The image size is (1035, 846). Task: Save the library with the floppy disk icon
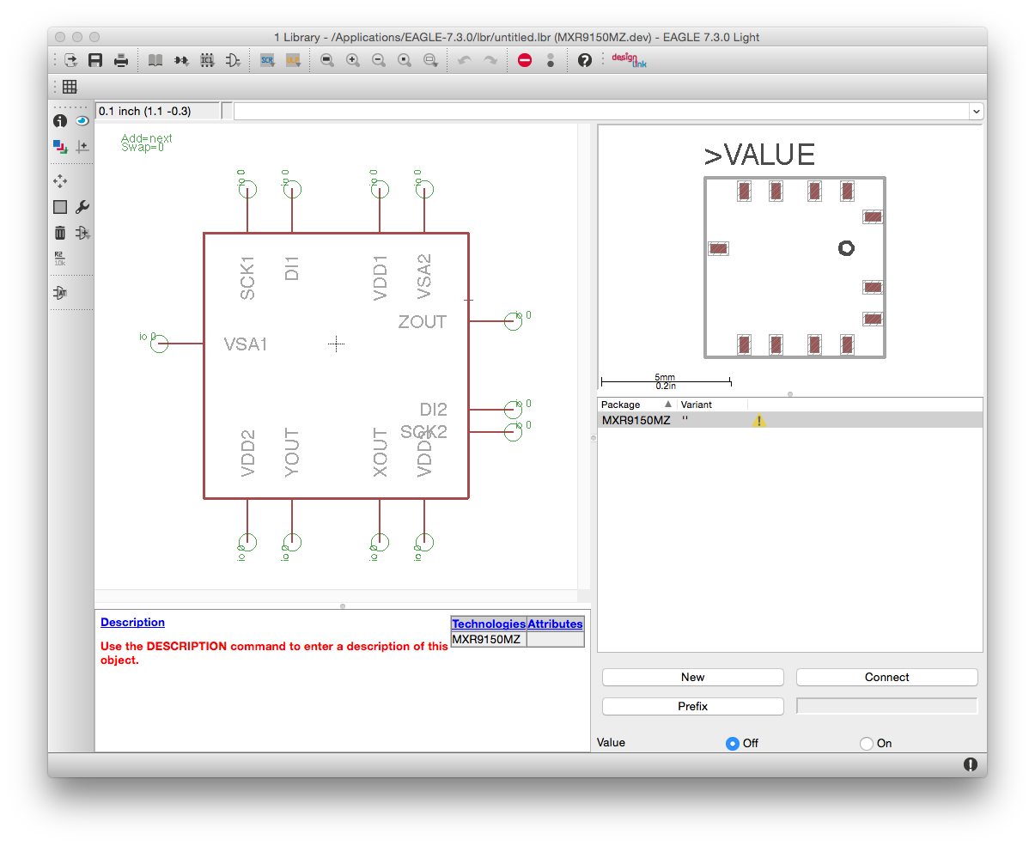[95, 60]
